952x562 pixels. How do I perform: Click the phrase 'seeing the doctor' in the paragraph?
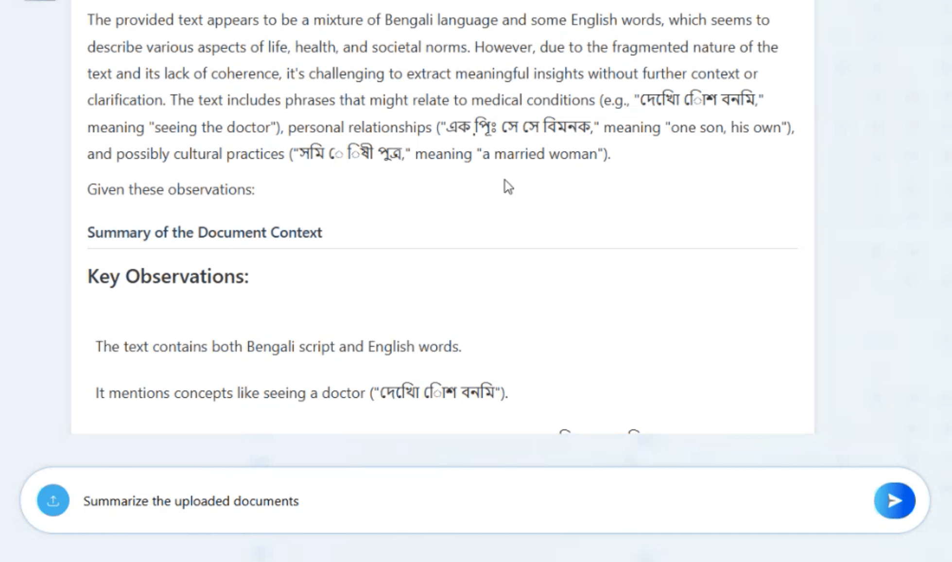(215, 127)
